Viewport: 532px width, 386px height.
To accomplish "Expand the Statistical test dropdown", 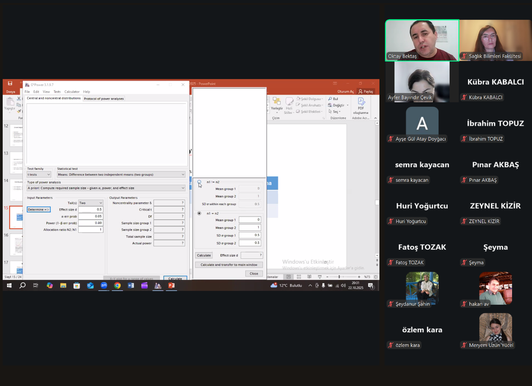I will point(121,174).
